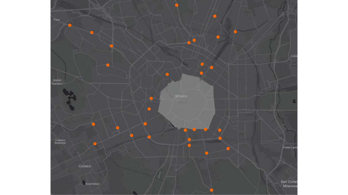348x195 pixels.
Task: Click the orange marker just left of Milano label
Action: point(151,98)
